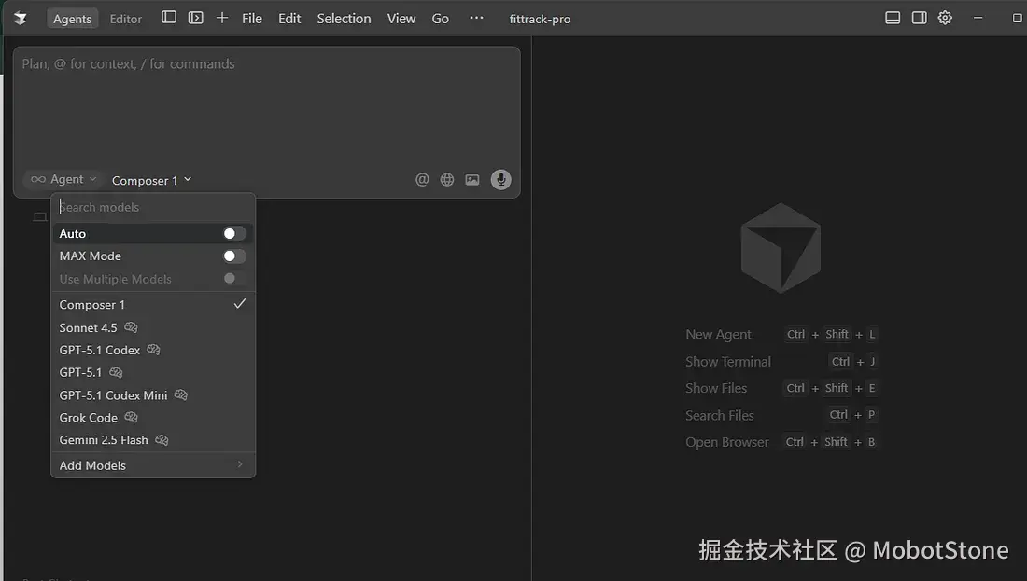Pick the Gemini 2.5 Flash model
The width and height of the screenshot is (1027, 581).
(153, 439)
